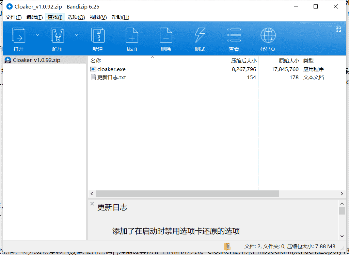The width and height of the screenshot is (349, 255).
Task: Select Cloaker_v1.0.92.zip in the tree
Action: click(x=45, y=60)
